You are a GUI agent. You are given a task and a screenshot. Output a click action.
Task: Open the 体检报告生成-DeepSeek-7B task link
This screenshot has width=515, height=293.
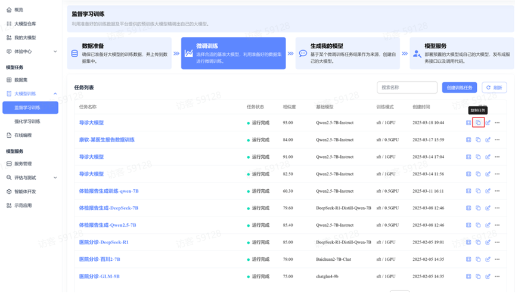click(x=108, y=208)
